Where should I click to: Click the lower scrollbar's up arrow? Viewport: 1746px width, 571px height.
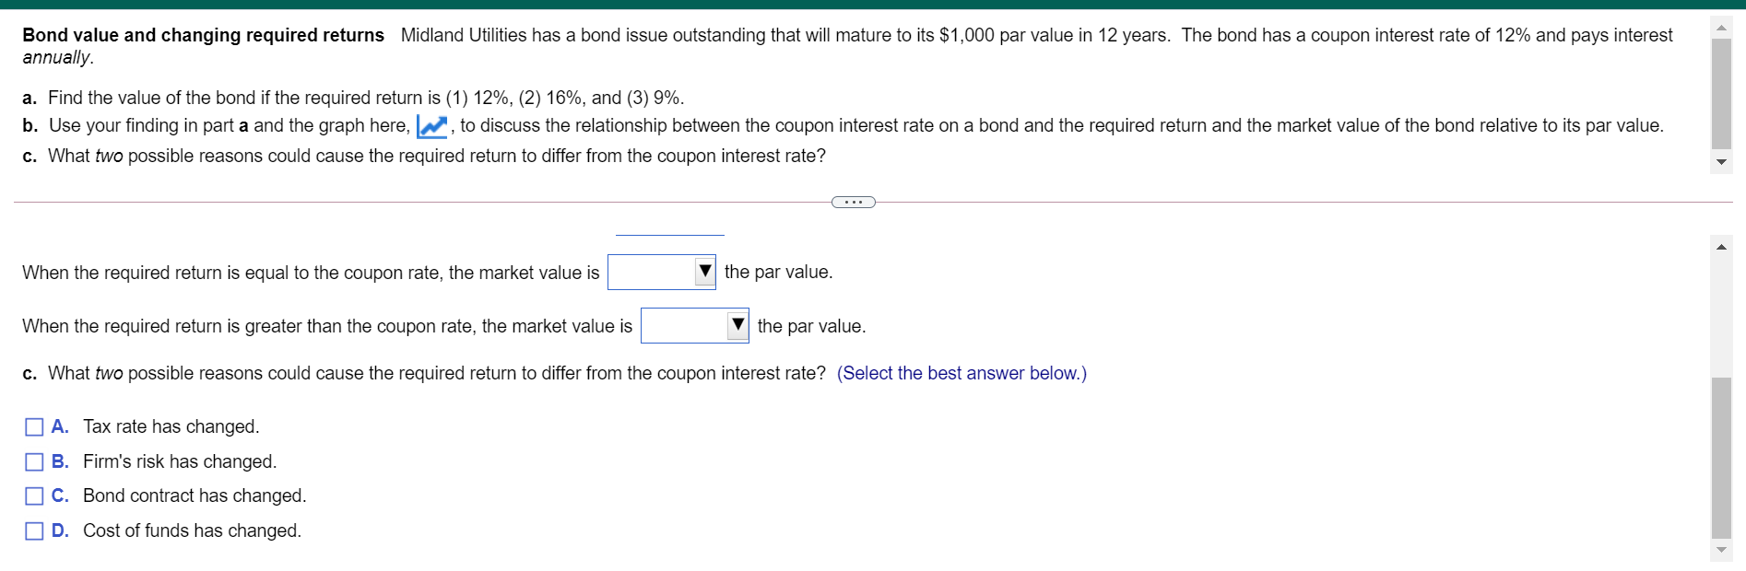(1720, 246)
